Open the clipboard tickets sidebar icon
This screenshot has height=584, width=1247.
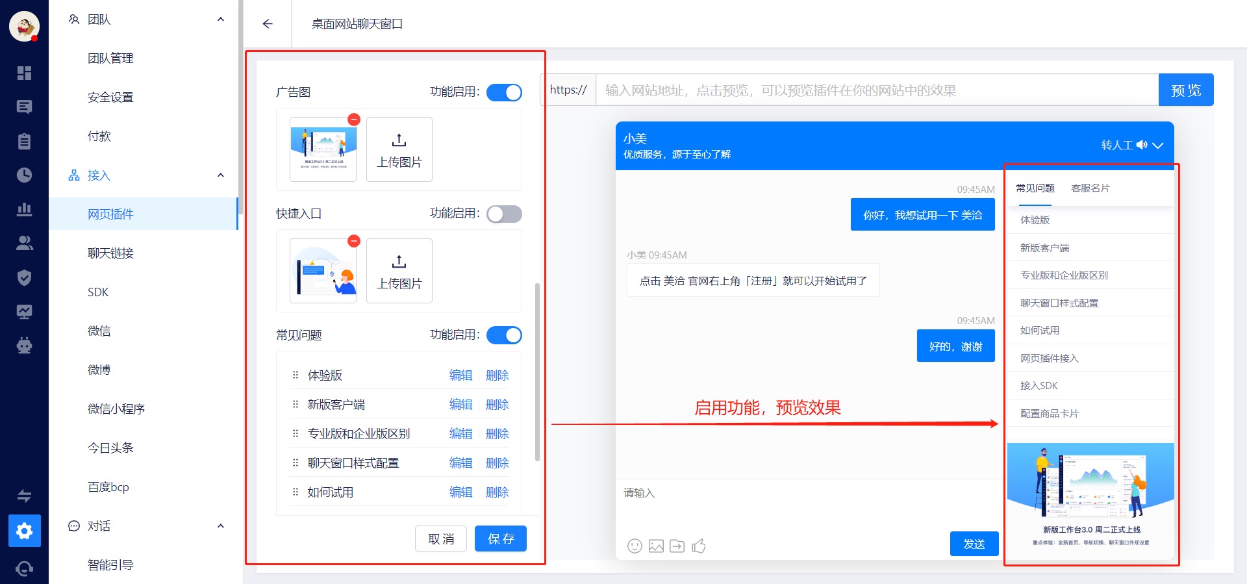coord(24,141)
